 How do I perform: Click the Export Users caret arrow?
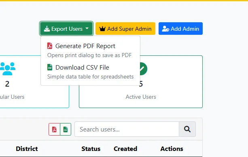[x=87, y=28]
